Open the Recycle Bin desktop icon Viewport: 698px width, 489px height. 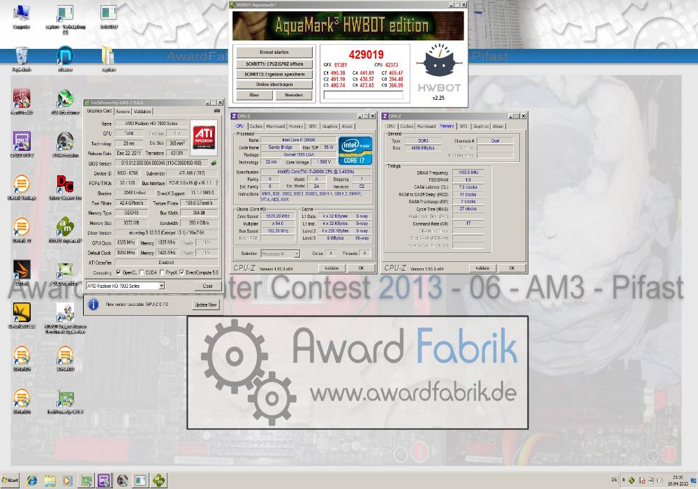(x=21, y=59)
